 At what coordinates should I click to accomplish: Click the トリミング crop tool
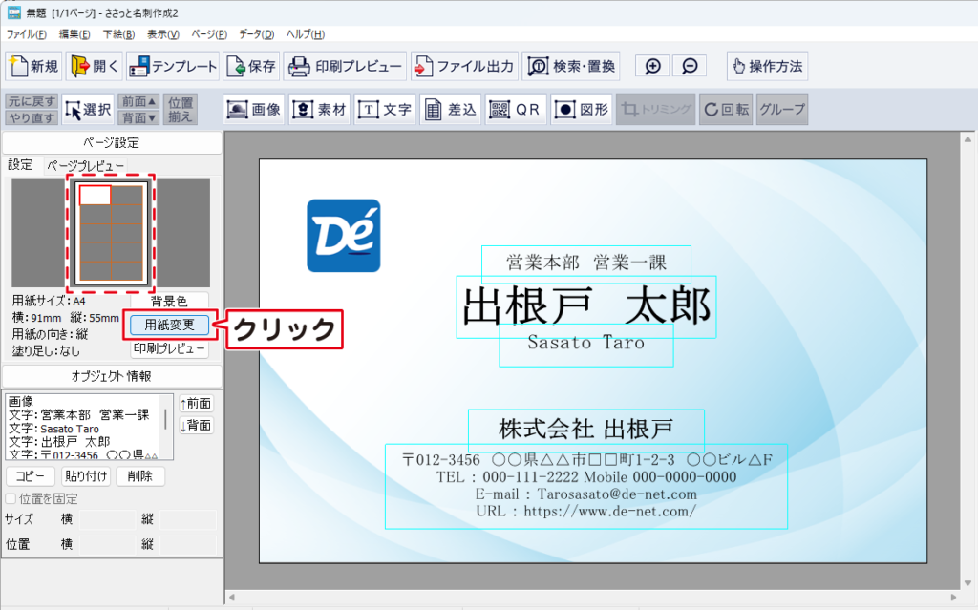pyautogui.click(x=655, y=110)
